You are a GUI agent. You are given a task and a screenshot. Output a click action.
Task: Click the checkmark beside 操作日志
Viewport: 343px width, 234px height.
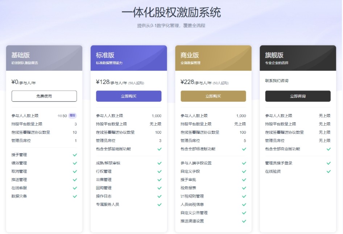point(160,196)
